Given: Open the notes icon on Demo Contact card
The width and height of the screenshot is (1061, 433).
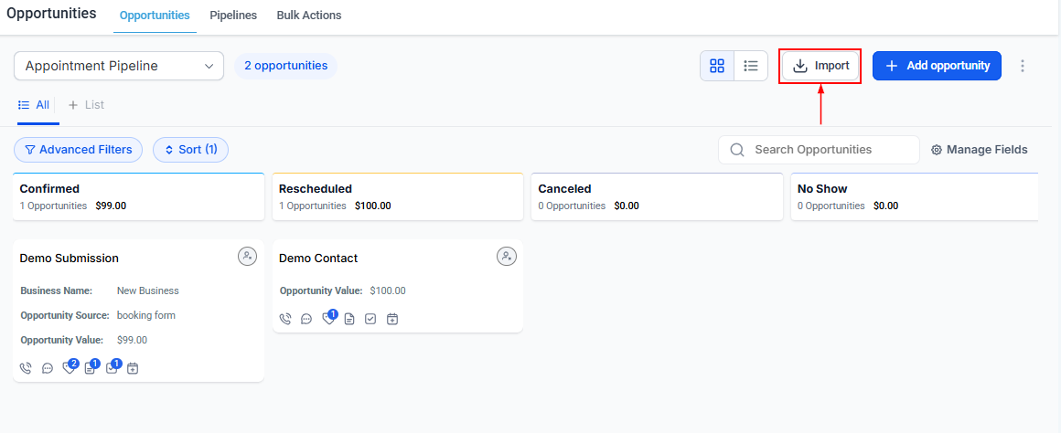Looking at the screenshot, I should pyautogui.click(x=349, y=319).
